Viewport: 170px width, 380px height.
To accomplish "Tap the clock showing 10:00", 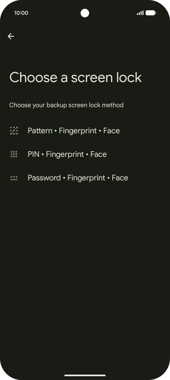I will [21, 13].
